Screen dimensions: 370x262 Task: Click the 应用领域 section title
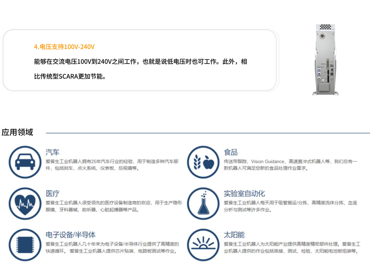point(17,132)
